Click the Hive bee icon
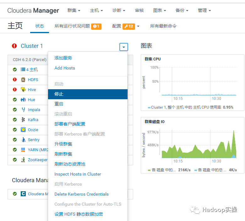This screenshot has height=221, width=245. tap(23, 90)
